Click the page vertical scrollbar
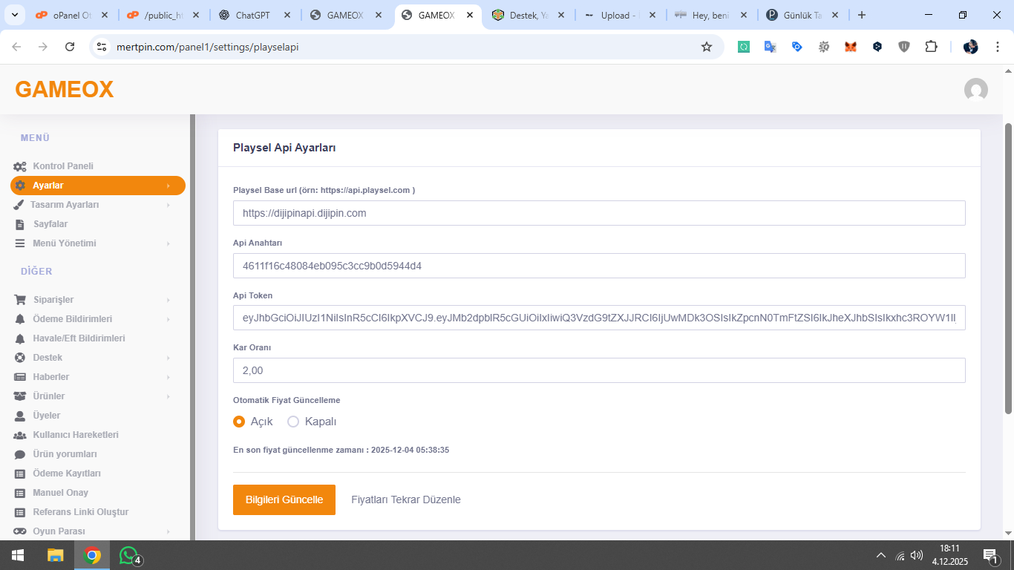Viewport: 1014px width, 570px height. (x=1008, y=267)
